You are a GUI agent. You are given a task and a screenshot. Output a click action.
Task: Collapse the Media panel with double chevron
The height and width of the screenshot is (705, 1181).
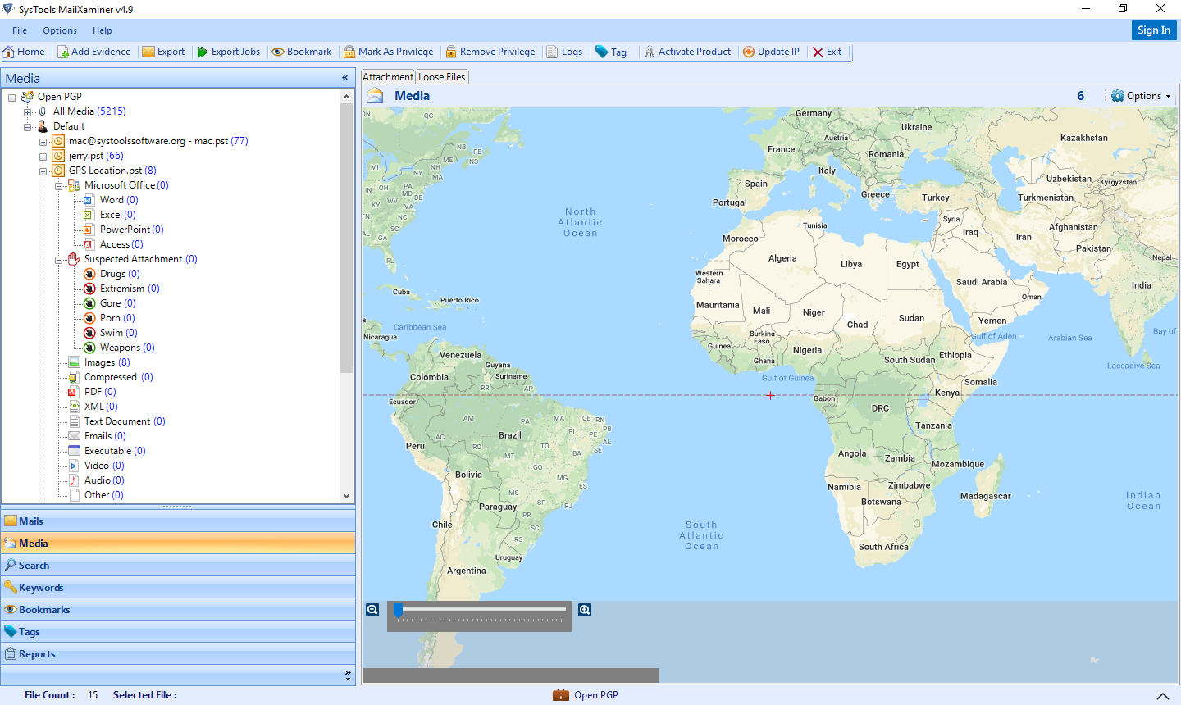pyautogui.click(x=345, y=78)
